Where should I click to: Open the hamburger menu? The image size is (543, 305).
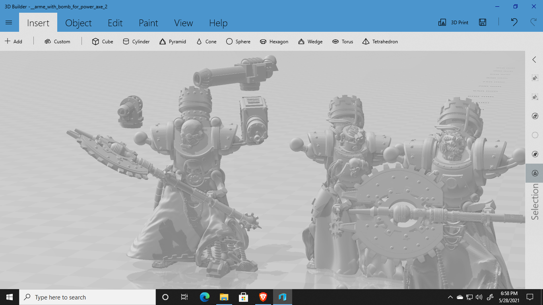(9, 23)
